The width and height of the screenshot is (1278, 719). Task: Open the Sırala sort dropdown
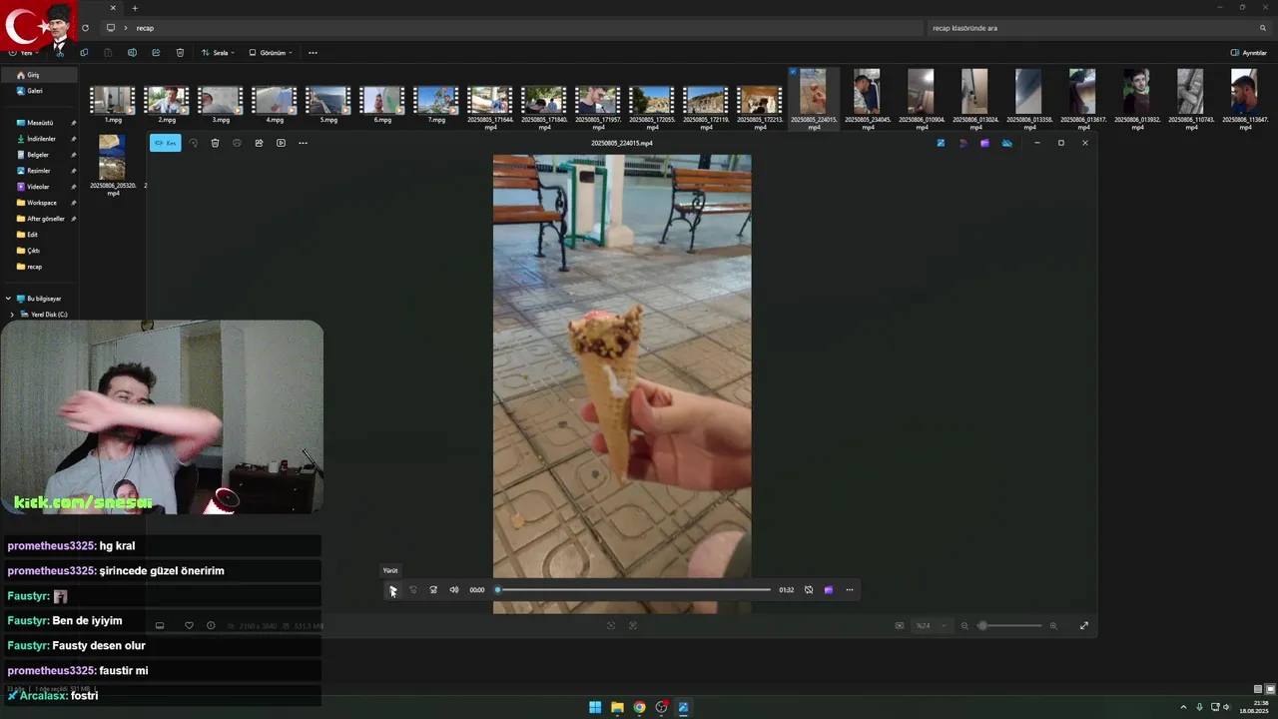pyautogui.click(x=218, y=53)
